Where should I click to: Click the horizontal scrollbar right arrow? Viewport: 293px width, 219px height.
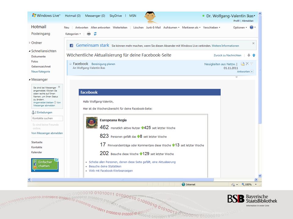coord(256,179)
